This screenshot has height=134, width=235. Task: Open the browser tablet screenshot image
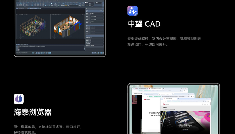click(x=174, y=109)
